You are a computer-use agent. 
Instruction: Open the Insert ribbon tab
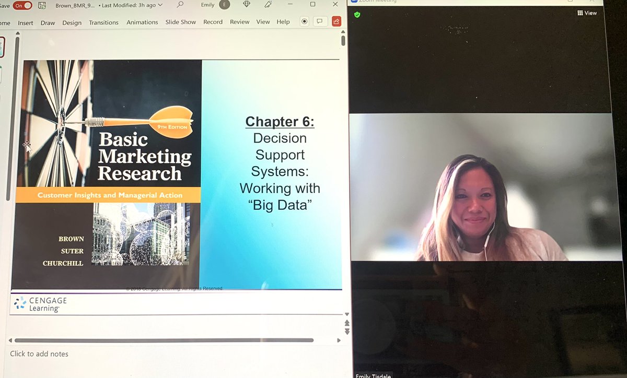pos(26,22)
